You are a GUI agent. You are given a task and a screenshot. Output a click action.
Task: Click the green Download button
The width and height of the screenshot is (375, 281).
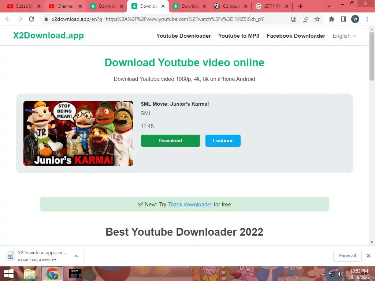[x=171, y=140]
